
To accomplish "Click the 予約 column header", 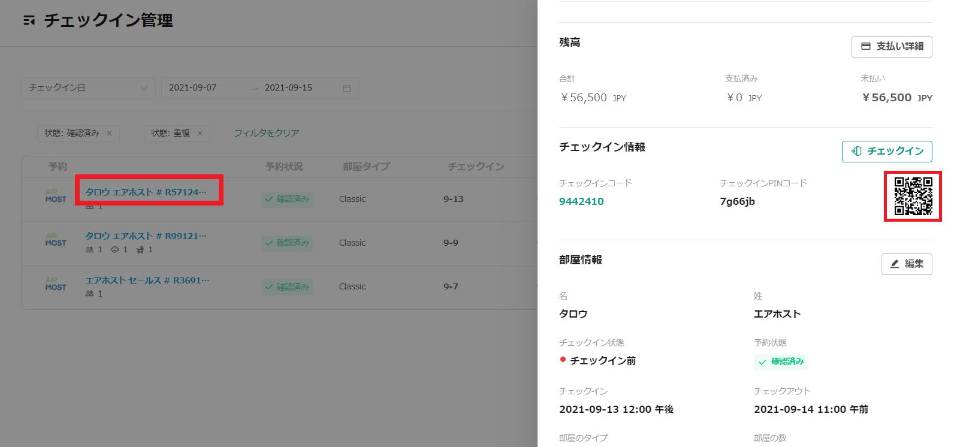I will point(58,167).
